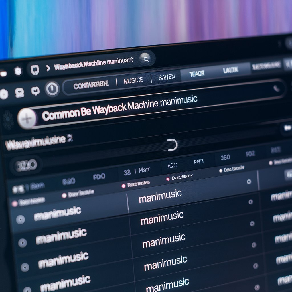Click the magnifier search icon in the address bar

[x=146, y=59]
